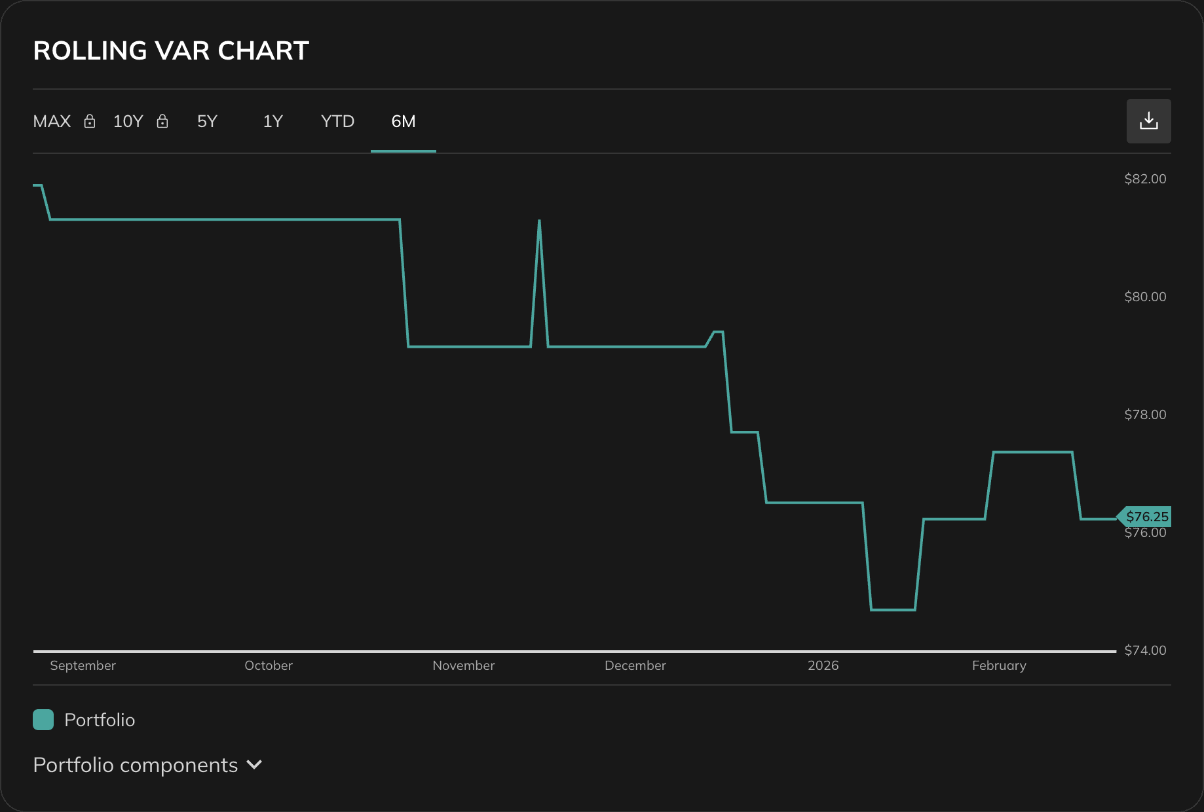Click the lock icon next to MAX
Screen dimensions: 1204x812
(89, 122)
